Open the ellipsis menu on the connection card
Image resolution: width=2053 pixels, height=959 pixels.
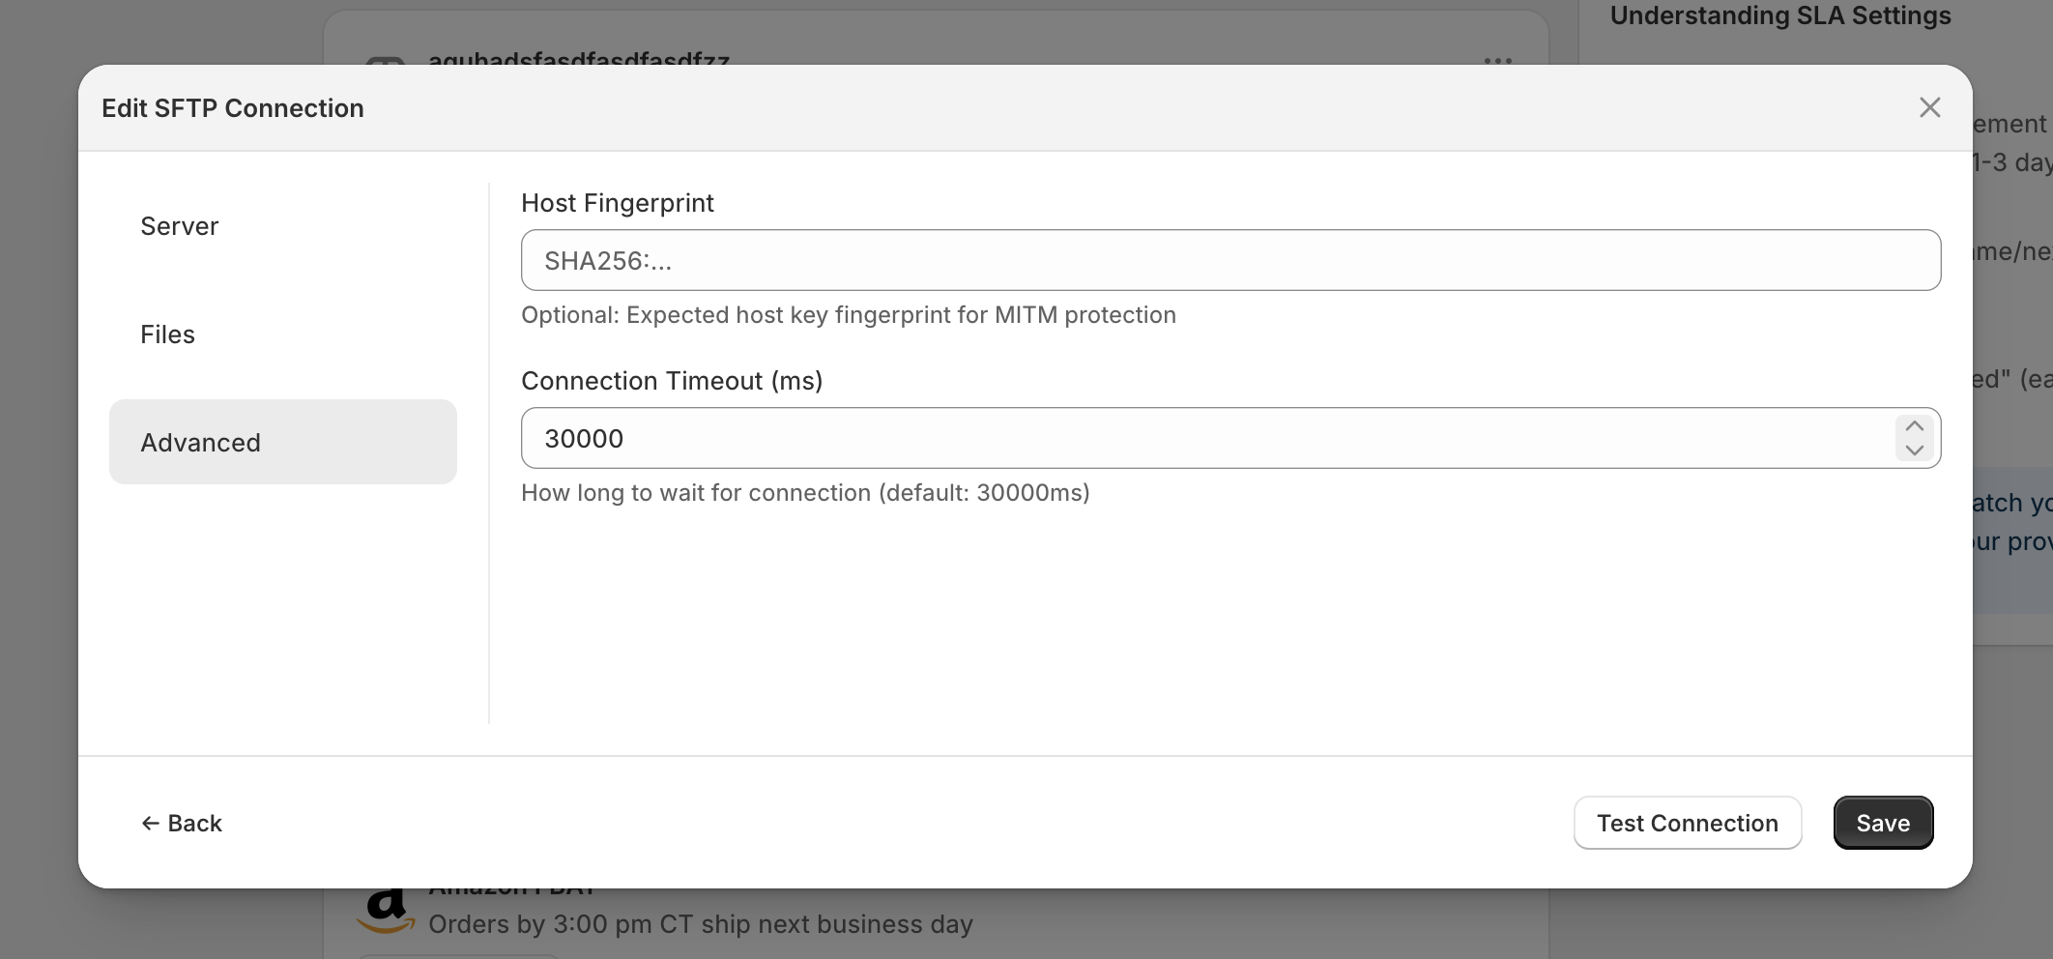tap(1496, 62)
